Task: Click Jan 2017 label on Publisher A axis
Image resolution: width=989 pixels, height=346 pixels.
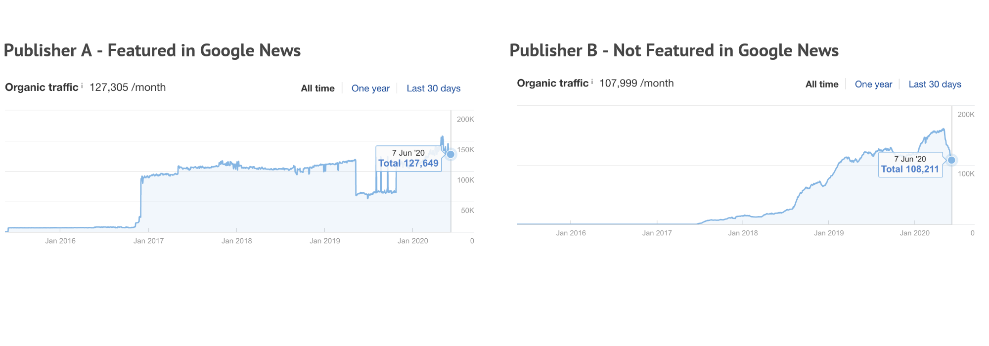Action: (x=148, y=241)
